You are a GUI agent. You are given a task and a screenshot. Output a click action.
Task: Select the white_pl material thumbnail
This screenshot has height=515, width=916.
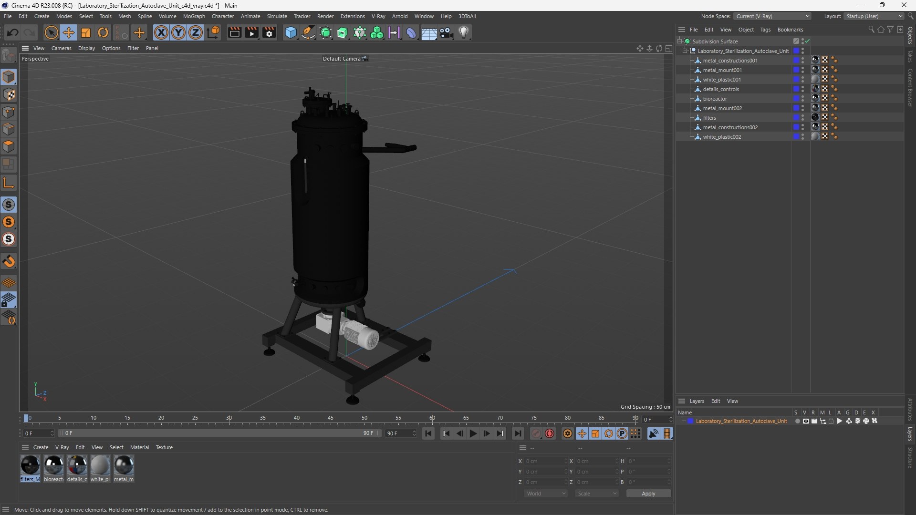[x=100, y=465]
